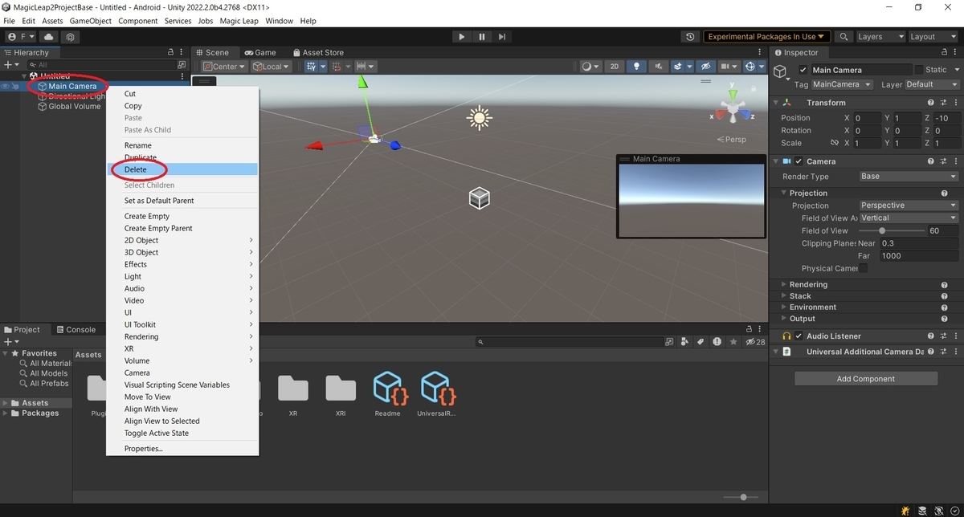Viewport: 964px width, 517px height.
Task: Click the Field of View value field
Action: click(x=942, y=230)
